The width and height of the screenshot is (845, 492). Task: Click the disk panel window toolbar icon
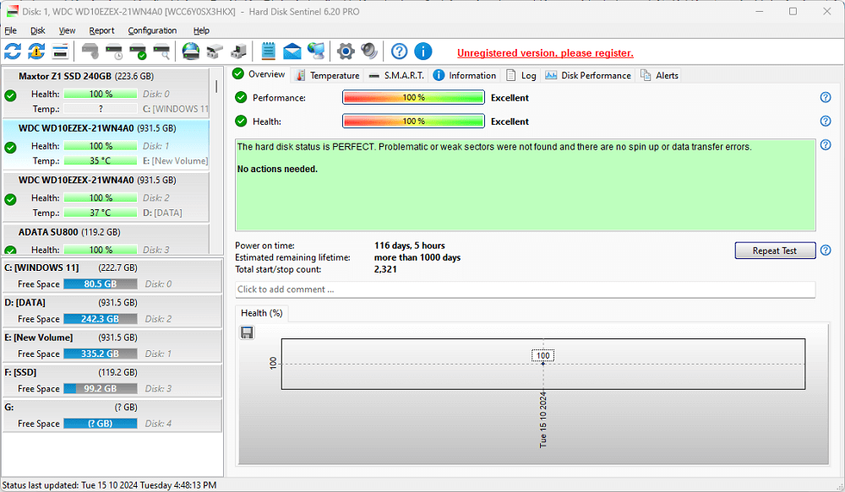point(60,51)
